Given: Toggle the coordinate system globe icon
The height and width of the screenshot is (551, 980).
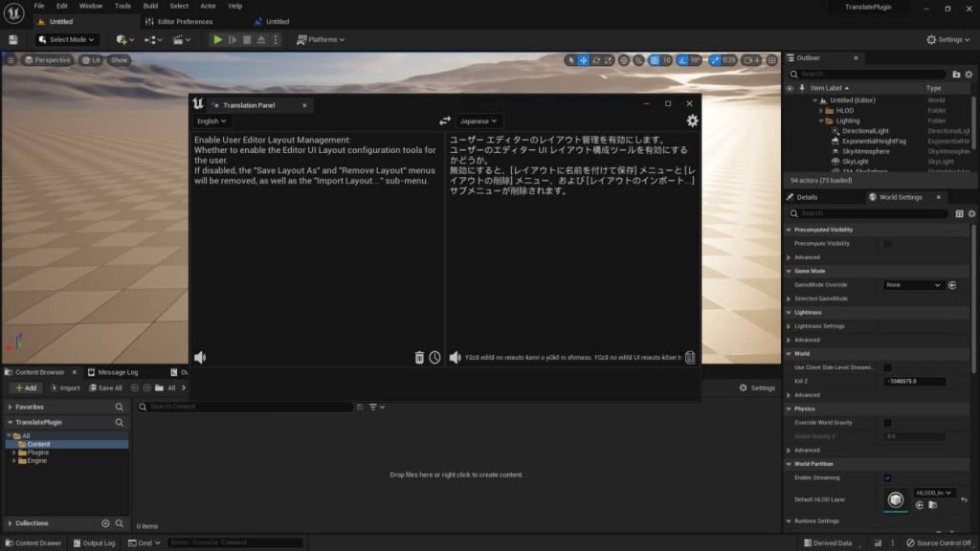Looking at the screenshot, I should click(x=624, y=60).
